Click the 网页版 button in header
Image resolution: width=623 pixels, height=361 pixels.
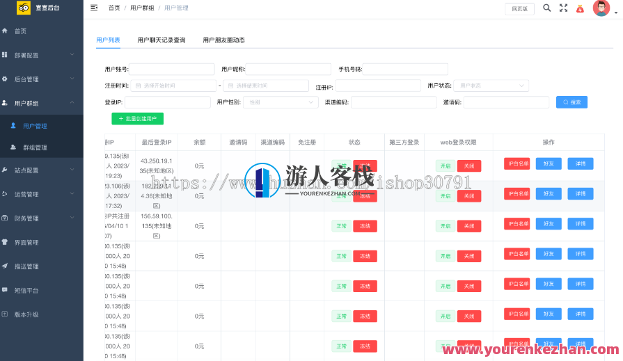point(520,9)
